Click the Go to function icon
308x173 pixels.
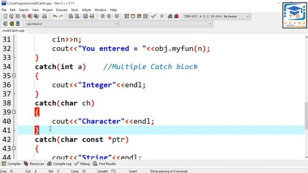86,16
